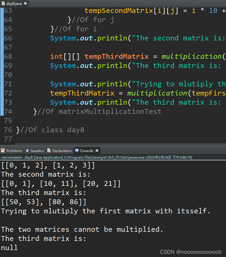Close the Console view
226x257 pixels.
97,151
